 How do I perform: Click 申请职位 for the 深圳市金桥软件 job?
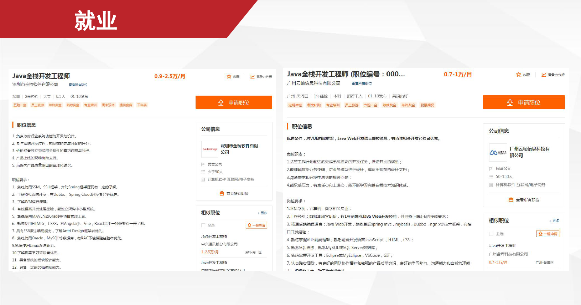[234, 102]
